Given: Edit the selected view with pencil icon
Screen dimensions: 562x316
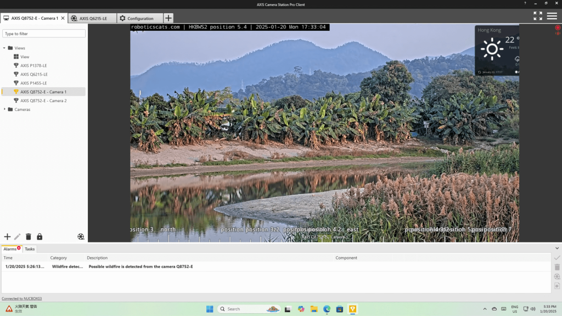Looking at the screenshot, I should (x=17, y=236).
